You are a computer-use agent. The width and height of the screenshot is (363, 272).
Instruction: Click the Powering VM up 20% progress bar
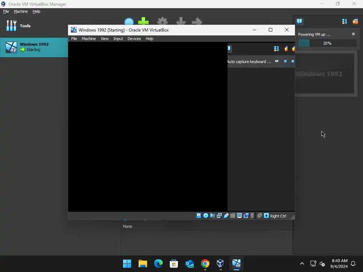click(327, 43)
